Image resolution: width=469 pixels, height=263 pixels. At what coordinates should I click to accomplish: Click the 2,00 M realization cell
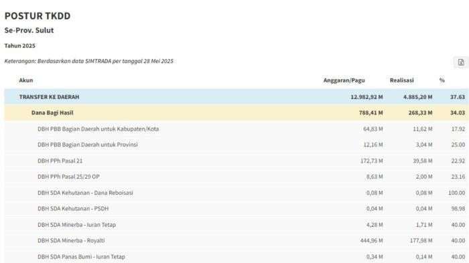(x=424, y=177)
